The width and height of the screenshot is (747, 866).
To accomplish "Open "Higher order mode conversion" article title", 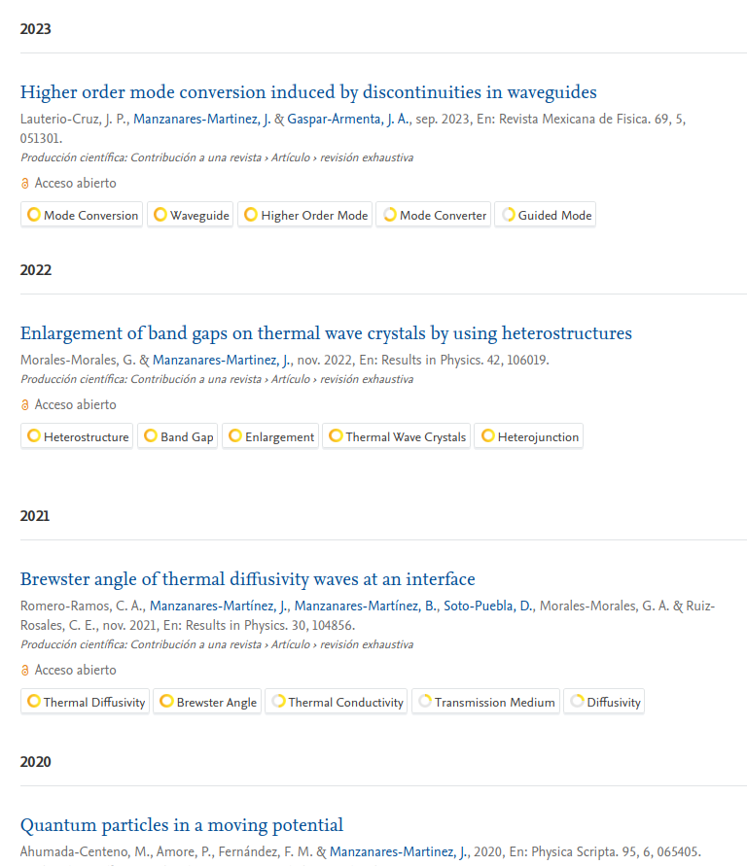I will 308,92.
